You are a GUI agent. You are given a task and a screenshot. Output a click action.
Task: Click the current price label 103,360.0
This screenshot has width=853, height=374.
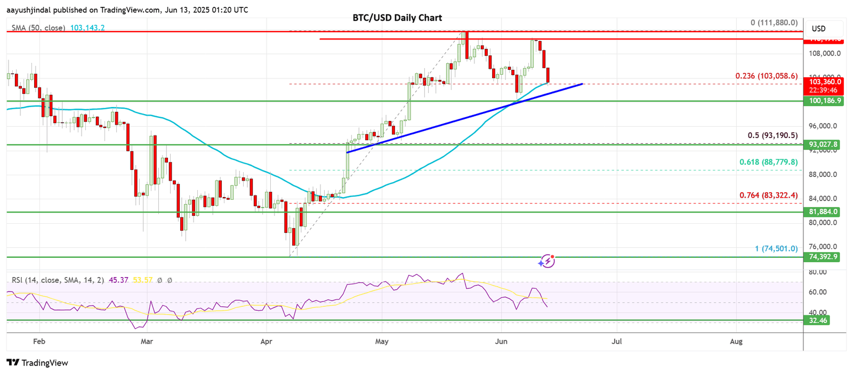[x=825, y=82]
